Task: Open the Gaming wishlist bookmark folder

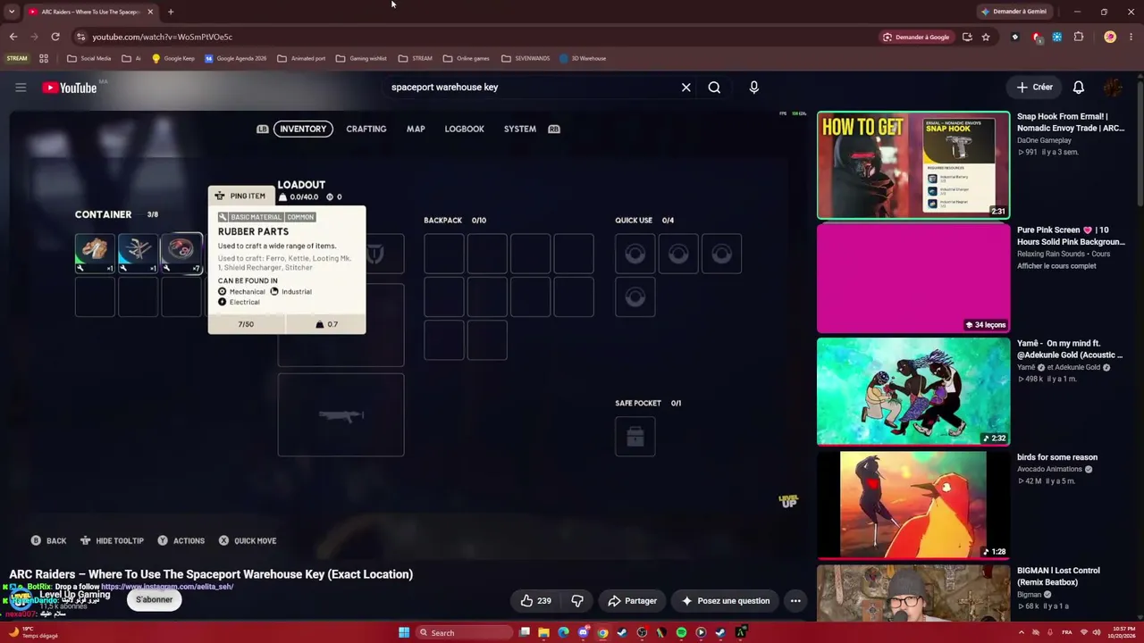Action: pos(362,58)
